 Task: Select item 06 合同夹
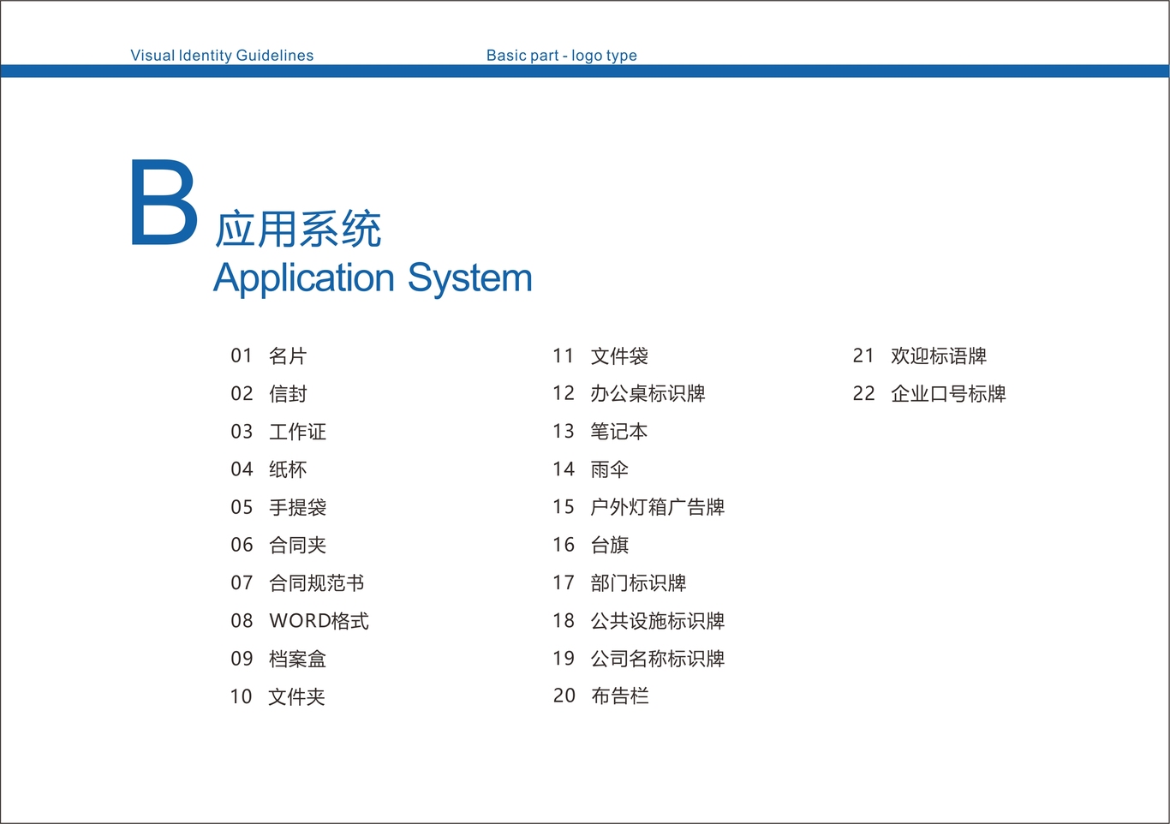tap(278, 545)
